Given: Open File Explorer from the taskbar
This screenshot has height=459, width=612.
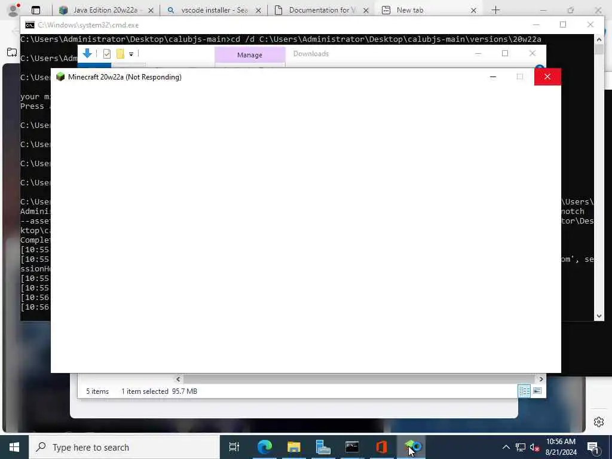Looking at the screenshot, I should click(293, 447).
